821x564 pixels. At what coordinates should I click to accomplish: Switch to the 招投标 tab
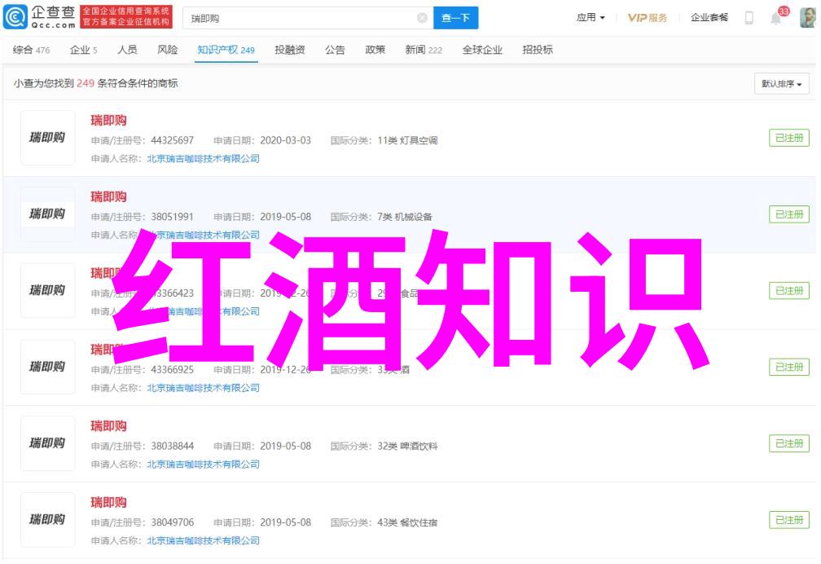(x=538, y=50)
